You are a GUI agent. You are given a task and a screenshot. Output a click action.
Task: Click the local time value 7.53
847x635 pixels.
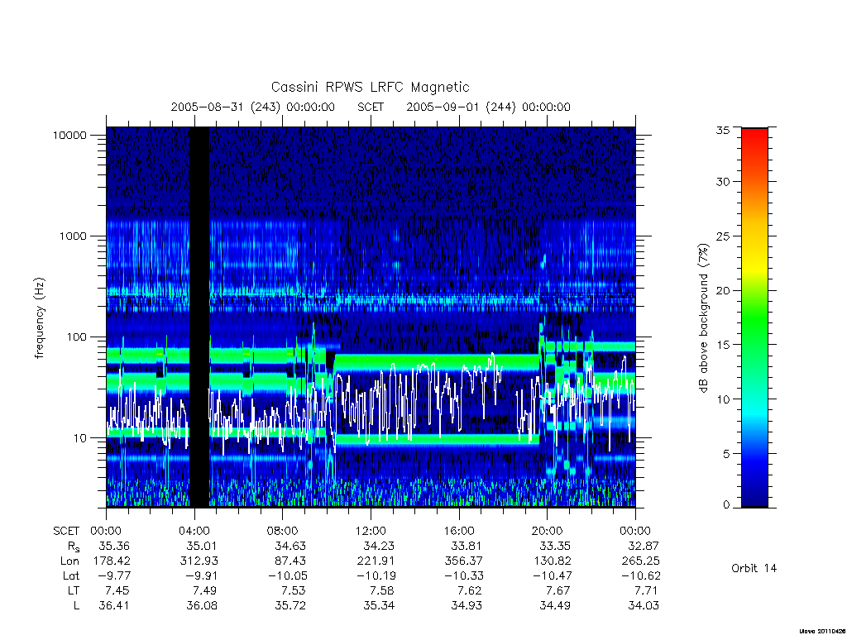pos(294,590)
